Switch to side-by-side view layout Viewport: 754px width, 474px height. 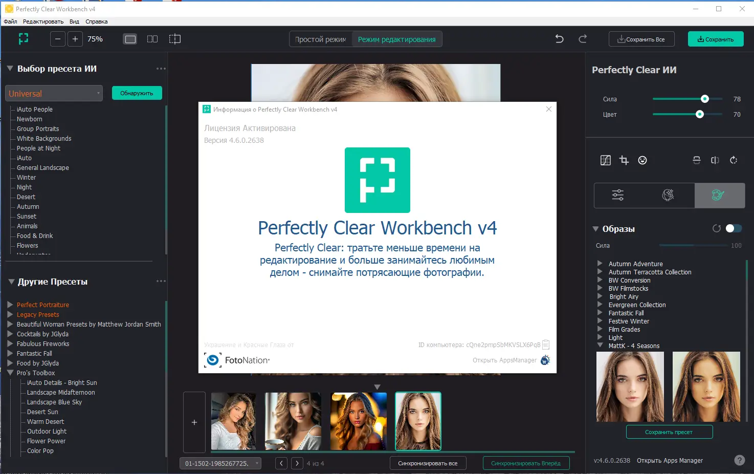(152, 39)
